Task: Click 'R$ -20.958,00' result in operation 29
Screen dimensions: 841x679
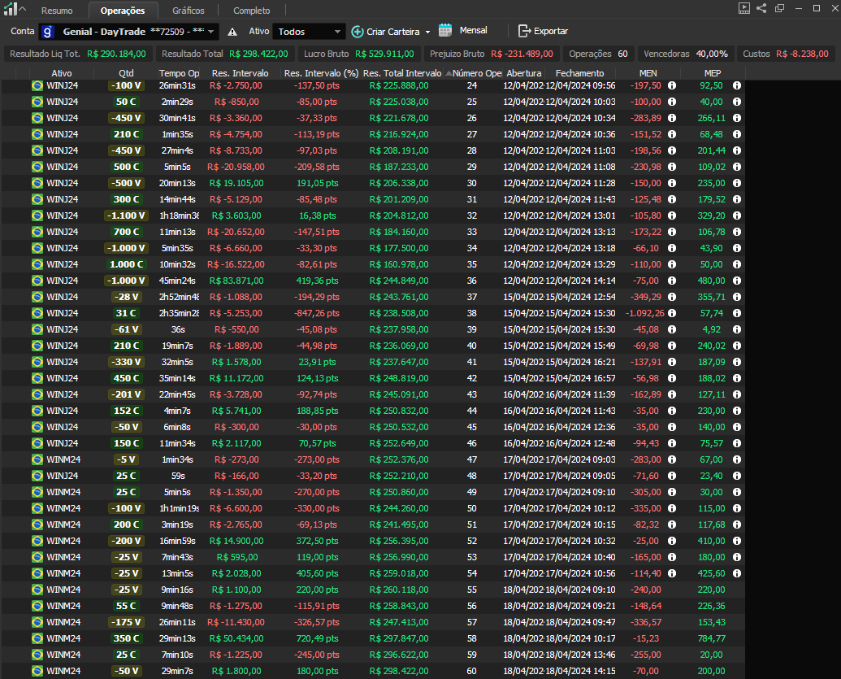Action: [236, 167]
